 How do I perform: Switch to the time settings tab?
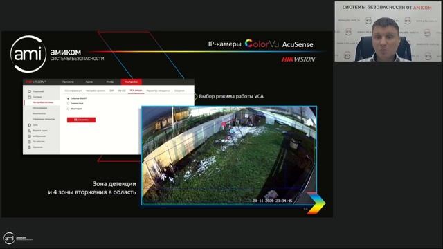[x=96, y=91]
